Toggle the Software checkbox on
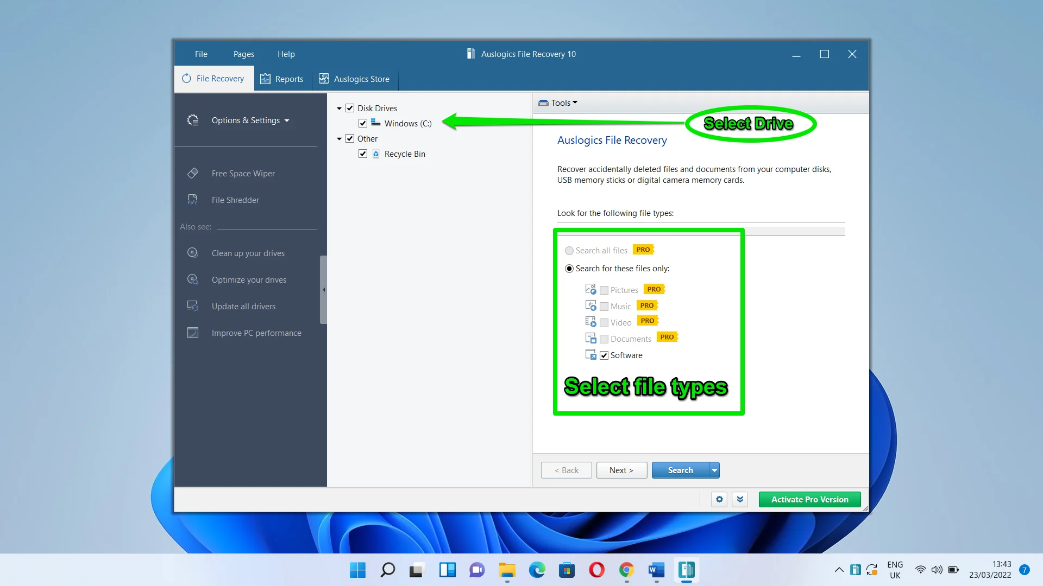The width and height of the screenshot is (1043, 586). coord(604,355)
